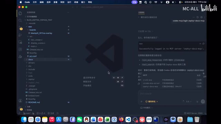Close the MCP popup panel
221x124 pixels.
tap(199, 75)
